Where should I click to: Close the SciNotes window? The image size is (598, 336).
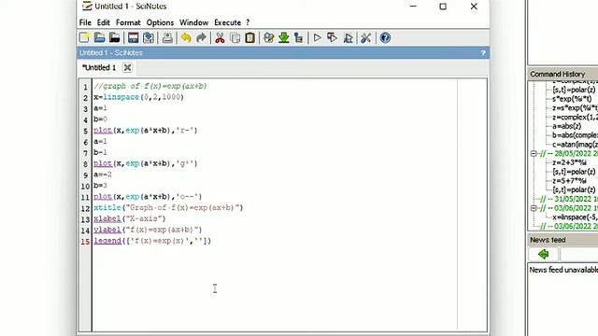click(474, 7)
